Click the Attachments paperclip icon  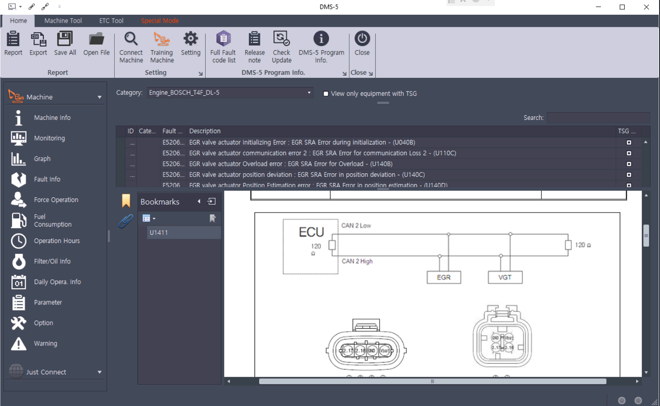pos(126,221)
